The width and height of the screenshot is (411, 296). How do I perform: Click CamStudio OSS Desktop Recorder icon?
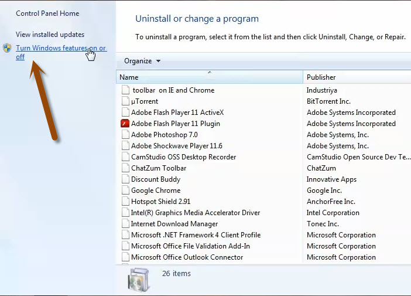click(x=125, y=157)
